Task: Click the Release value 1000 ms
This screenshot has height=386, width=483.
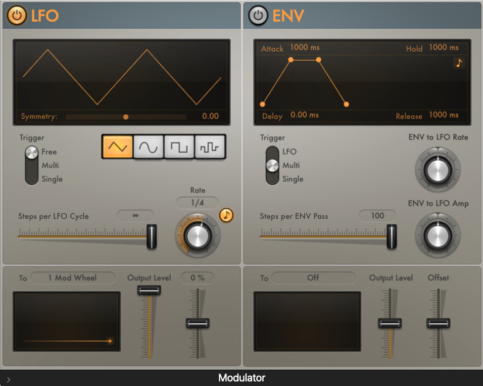Action: [x=444, y=115]
